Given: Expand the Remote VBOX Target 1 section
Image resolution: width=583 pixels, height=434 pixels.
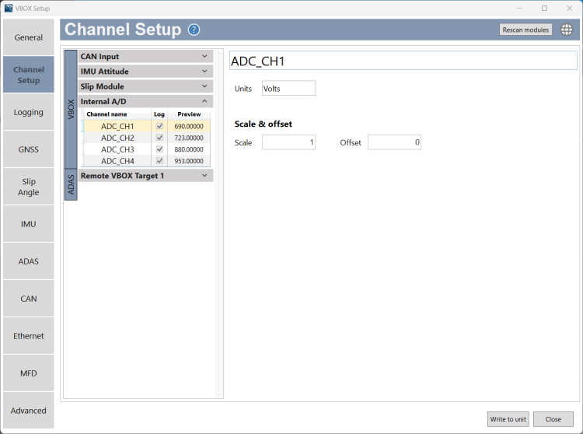Looking at the screenshot, I should (x=145, y=176).
